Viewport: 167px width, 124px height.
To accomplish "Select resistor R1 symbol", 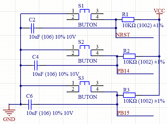I will pyautogui.click(x=128, y=20).
